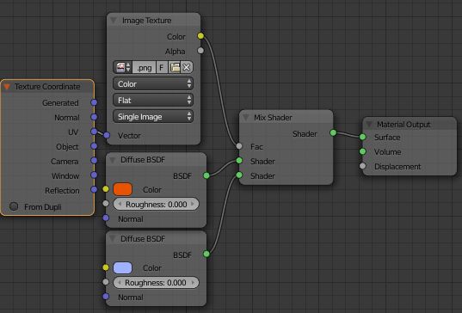Select the Texture Coordinate node title
Screen dimensions: 462x313
click(47, 87)
